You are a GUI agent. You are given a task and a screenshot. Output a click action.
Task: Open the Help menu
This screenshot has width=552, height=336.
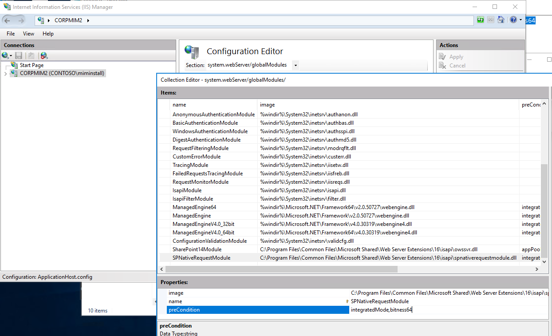(48, 34)
